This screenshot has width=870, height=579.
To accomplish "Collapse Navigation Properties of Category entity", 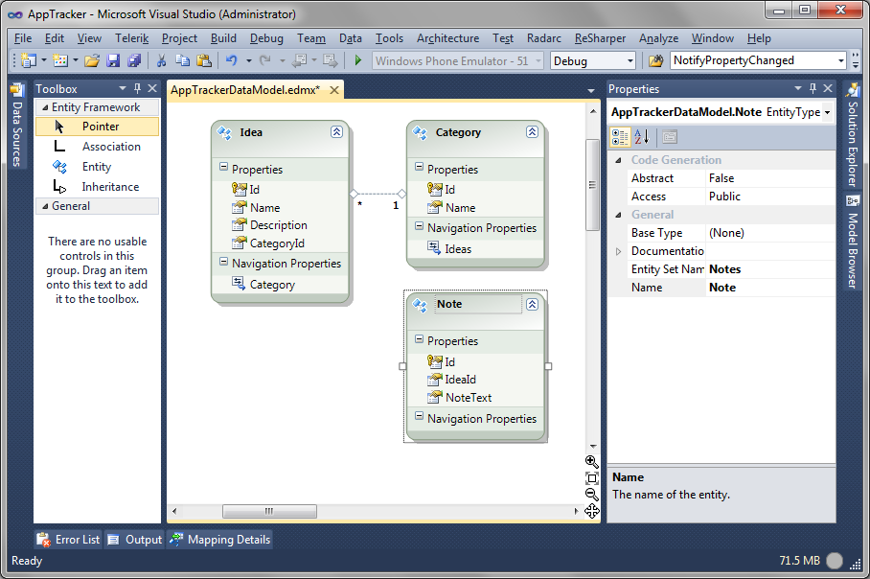I will 419,225.
